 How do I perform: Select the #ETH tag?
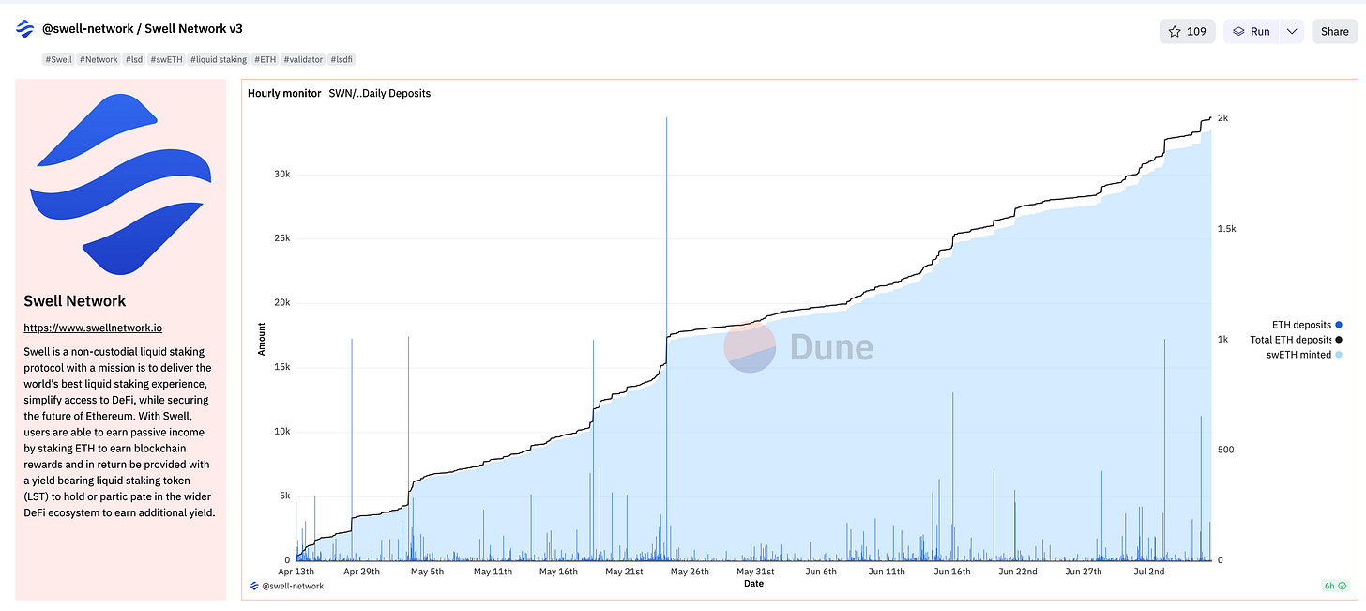[x=265, y=59]
